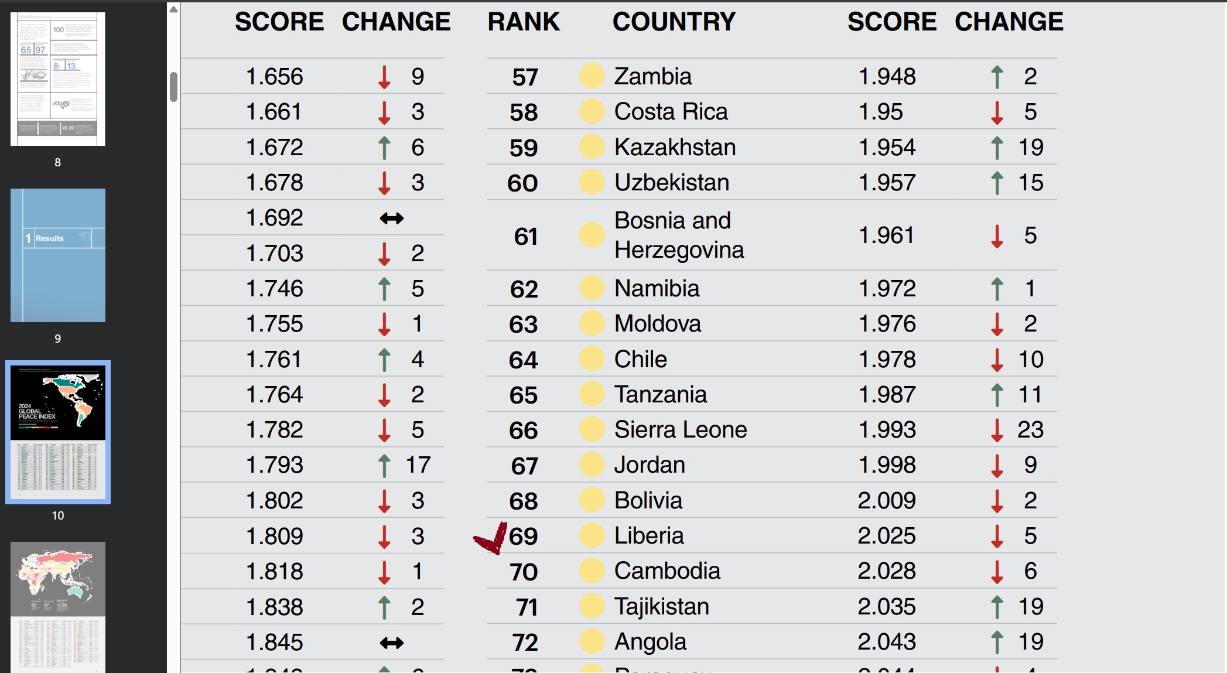Select the Global Peace Index page 10 thumbnail
Screen dimensions: 1227x673
pos(58,432)
